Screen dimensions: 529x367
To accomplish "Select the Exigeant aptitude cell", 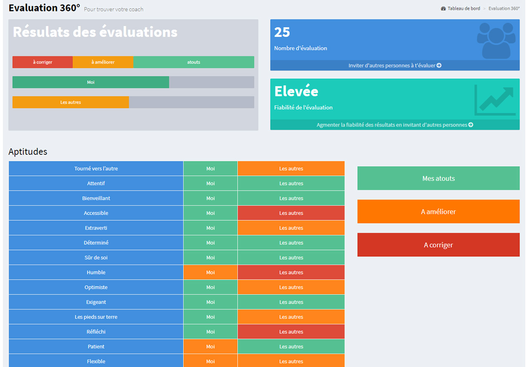I will 96,302.
